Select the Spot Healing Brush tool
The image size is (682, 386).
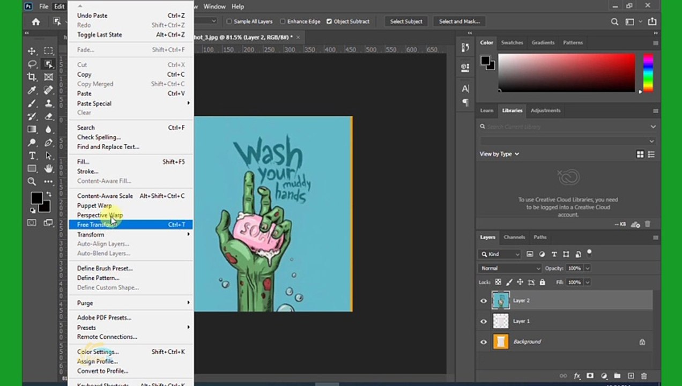point(48,90)
